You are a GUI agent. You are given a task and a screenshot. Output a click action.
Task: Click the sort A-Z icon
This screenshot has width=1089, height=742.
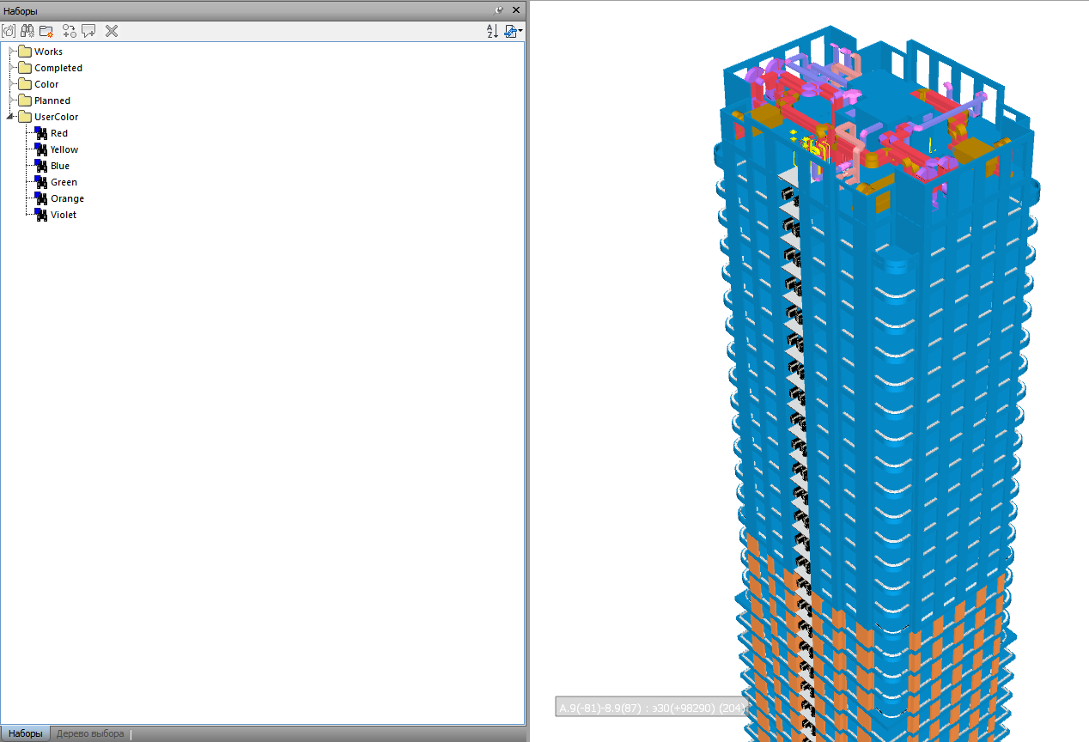(492, 31)
